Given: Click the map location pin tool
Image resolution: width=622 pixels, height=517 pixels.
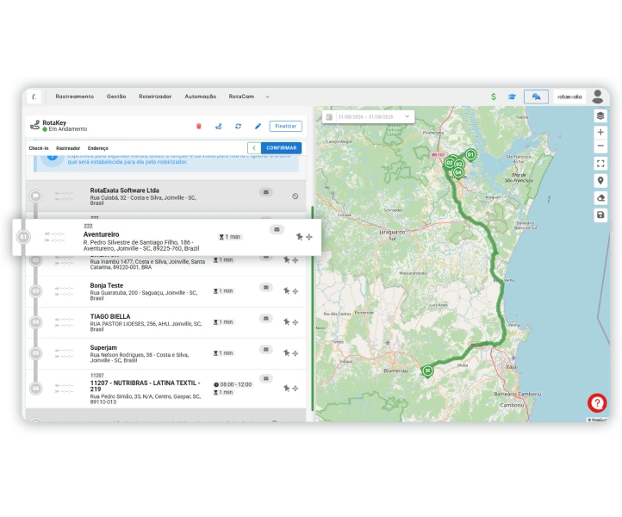Looking at the screenshot, I should coord(600,181).
